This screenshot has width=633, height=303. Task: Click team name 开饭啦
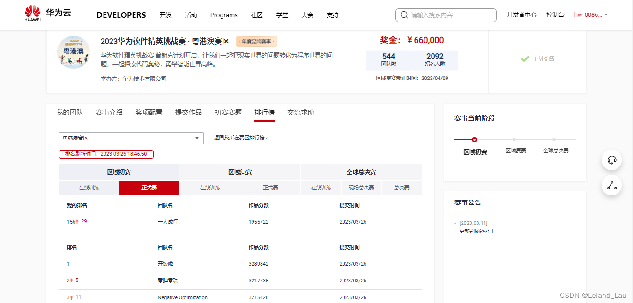click(165, 264)
